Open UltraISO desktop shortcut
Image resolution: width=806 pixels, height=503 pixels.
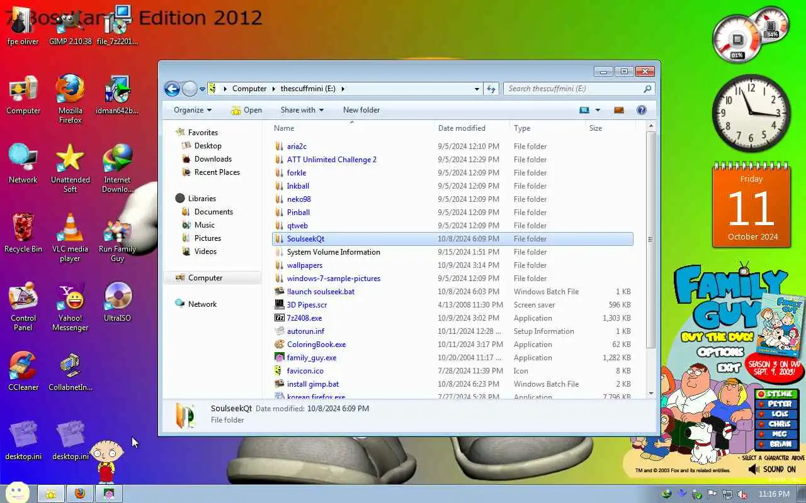[x=118, y=302]
